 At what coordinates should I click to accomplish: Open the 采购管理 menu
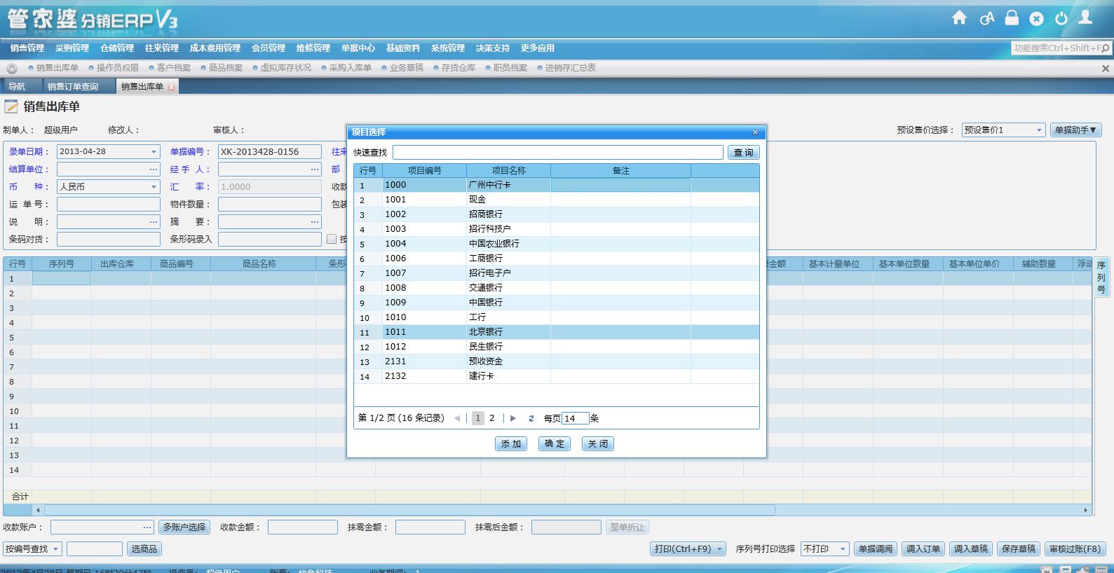(72, 48)
